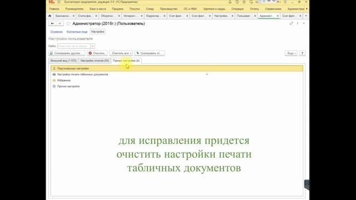This screenshot has width=356, height=200.
Task: Click the Скопировать от button
Action: point(150,53)
